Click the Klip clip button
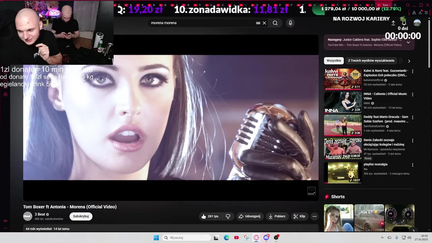The width and height of the screenshot is (432, 243). point(299,216)
